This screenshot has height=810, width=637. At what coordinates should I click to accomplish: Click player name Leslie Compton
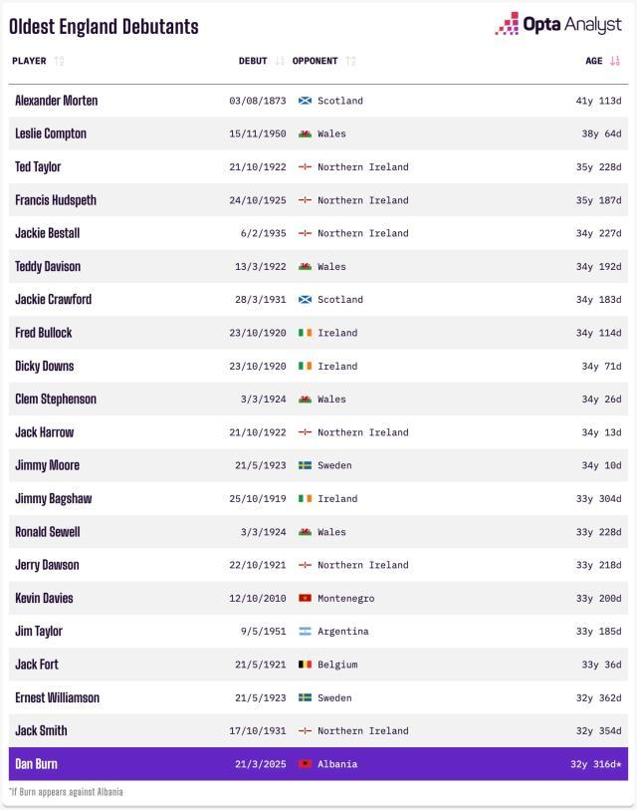click(51, 134)
